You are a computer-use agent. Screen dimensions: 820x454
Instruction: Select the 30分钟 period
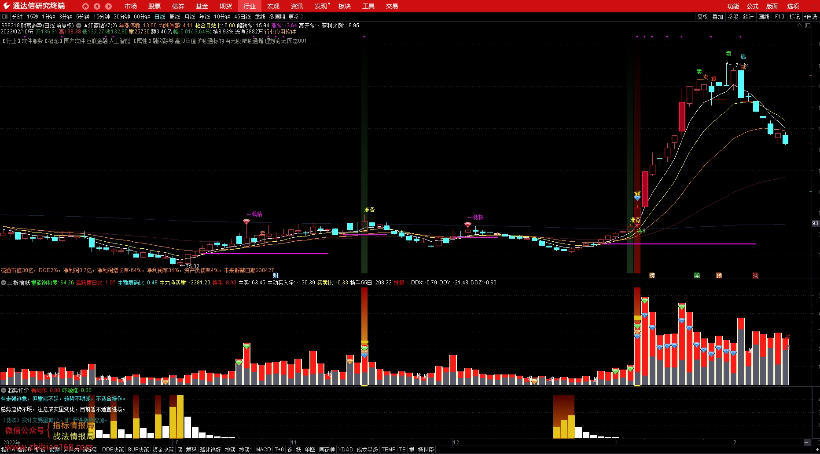(122, 17)
